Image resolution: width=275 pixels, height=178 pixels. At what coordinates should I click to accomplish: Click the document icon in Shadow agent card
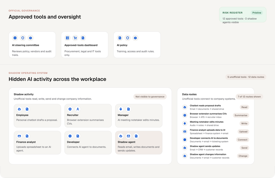[x=136, y=136]
